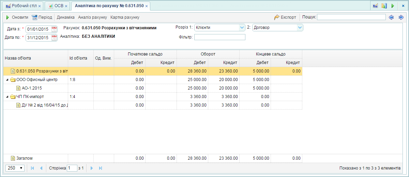
Task: Click Од. Вим. column header
Action: [104, 58]
